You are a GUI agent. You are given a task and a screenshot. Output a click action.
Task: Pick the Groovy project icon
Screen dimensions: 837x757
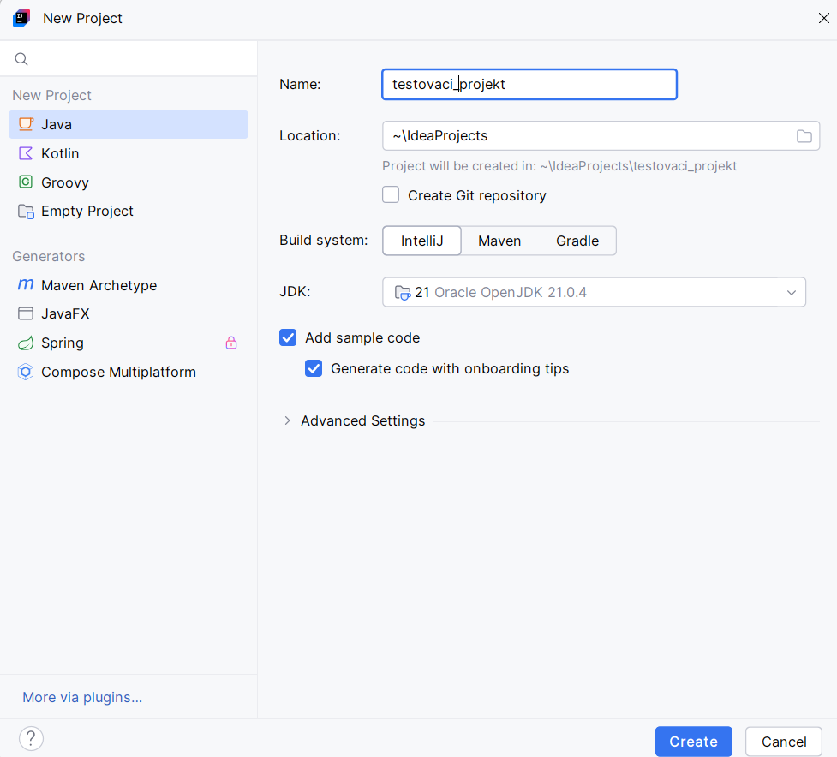coord(26,182)
